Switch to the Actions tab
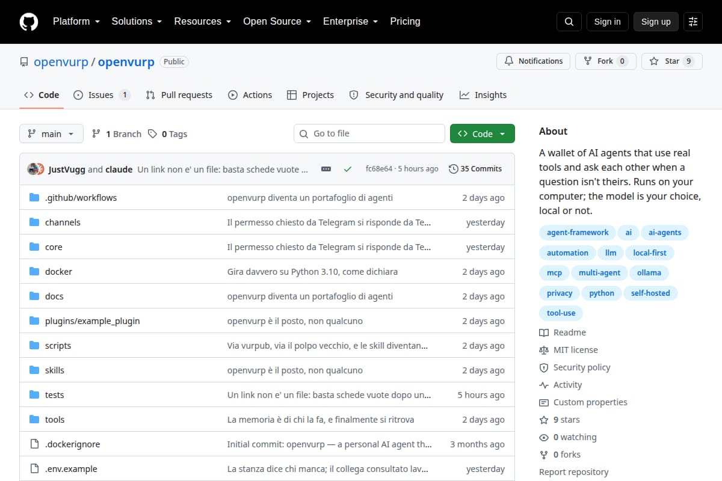722x481 pixels. coord(250,95)
